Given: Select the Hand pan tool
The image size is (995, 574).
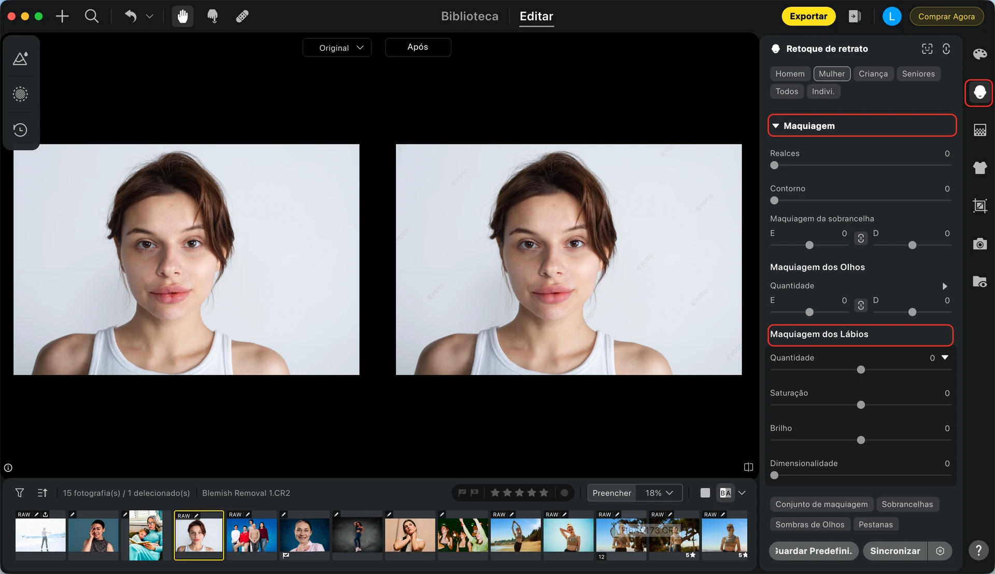Looking at the screenshot, I should click(182, 17).
